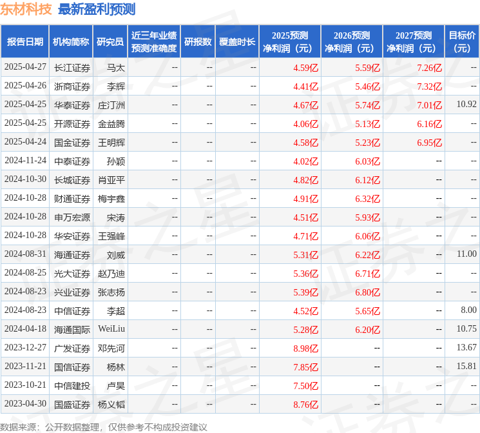Click the 6.80亿 forecast value
Image resolution: width=480 pixels, height=433 pixels.
point(367,292)
